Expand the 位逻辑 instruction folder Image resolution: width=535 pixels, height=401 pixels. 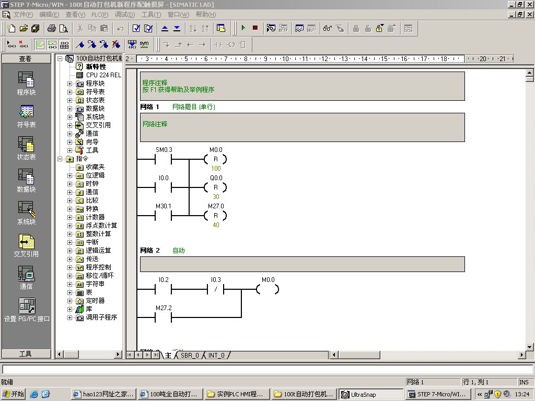coord(70,175)
